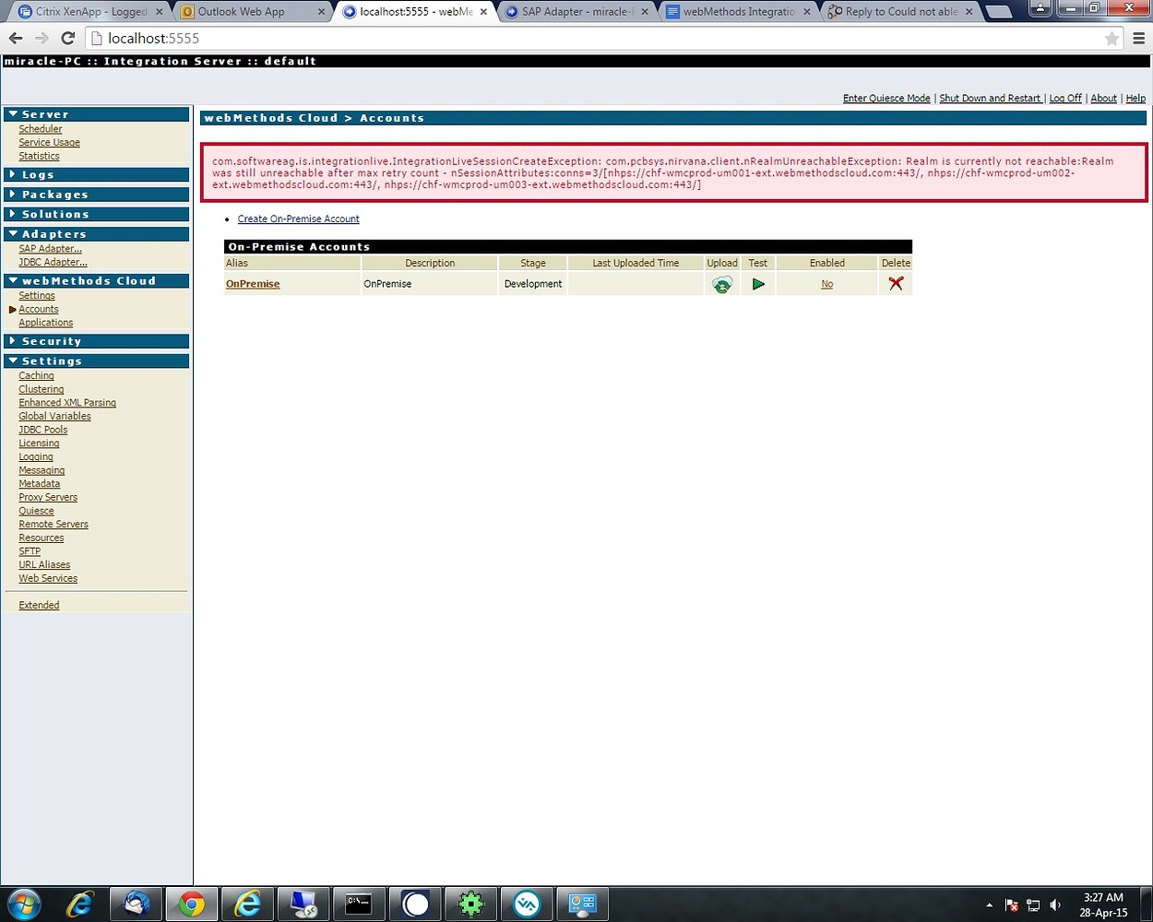Expand the Logs menu section
Image resolution: width=1153 pixels, height=922 pixels.
[x=97, y=174]
